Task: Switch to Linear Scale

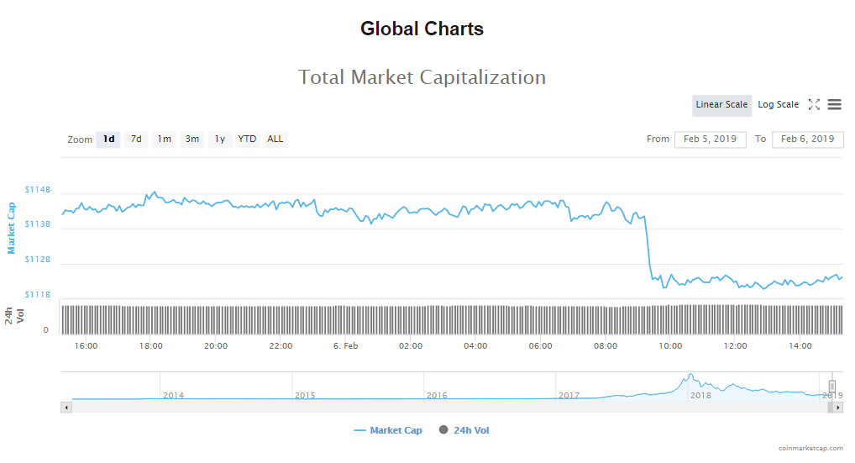Action: [x=721, y=105]
